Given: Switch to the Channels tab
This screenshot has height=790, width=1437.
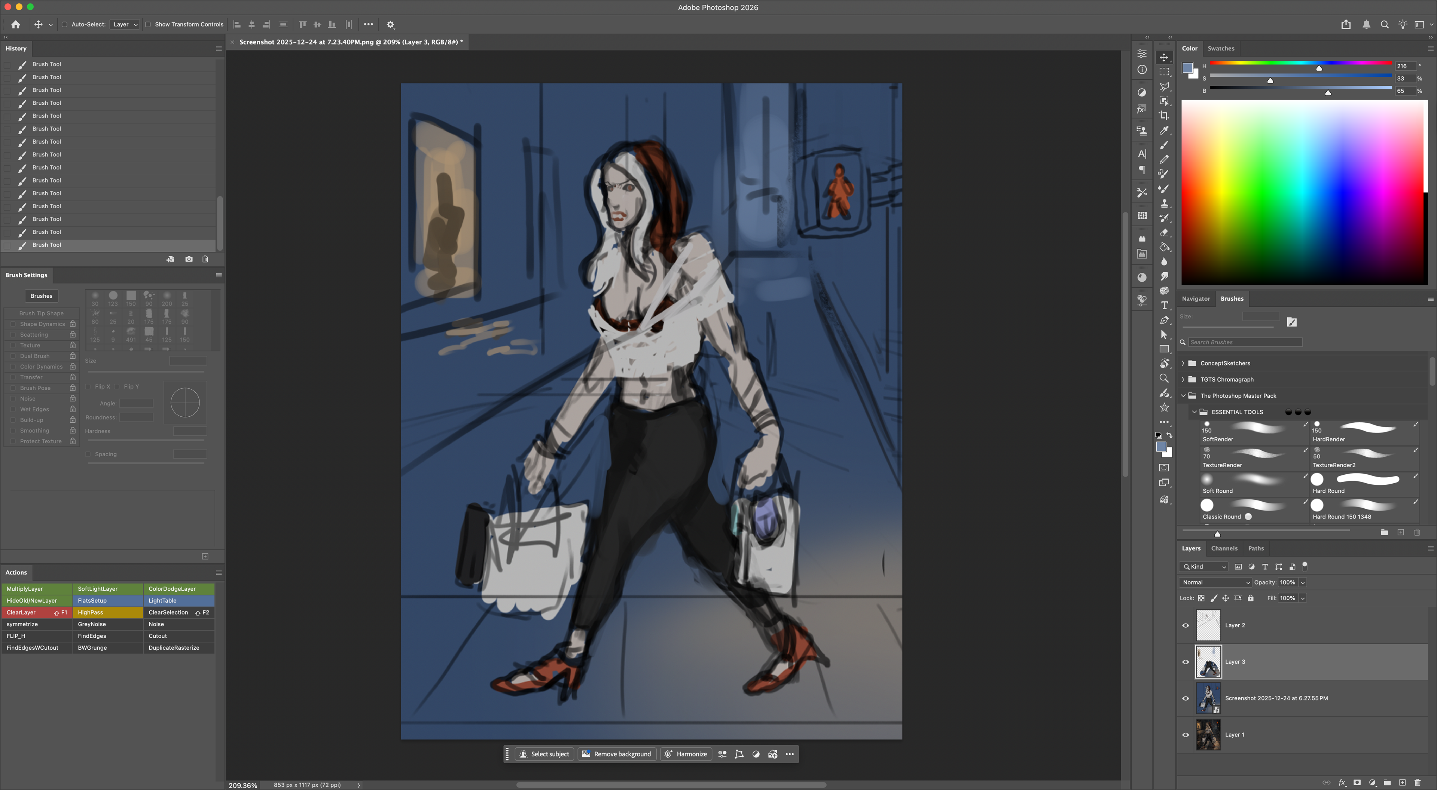Looking at the screenshot, I should (x=1224, y=548).
